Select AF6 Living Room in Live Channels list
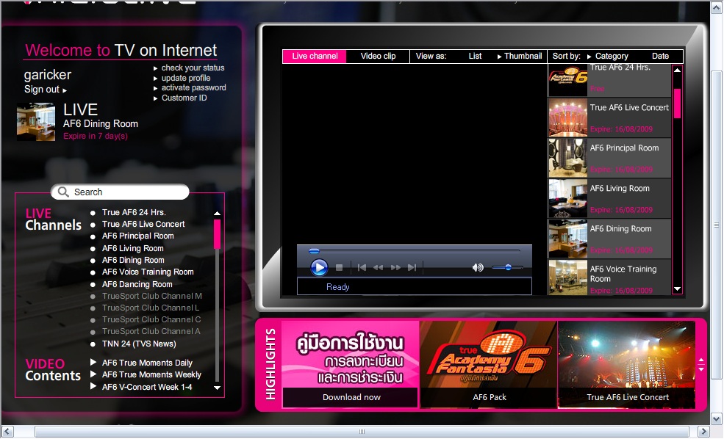This screenshot has height=439, width=724. tap(132, 249)
